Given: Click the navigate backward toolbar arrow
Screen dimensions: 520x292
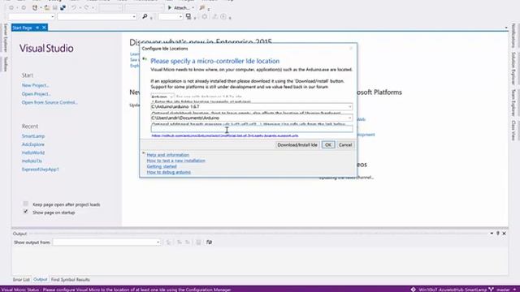Looking at the screenshot, I should 11,7.
